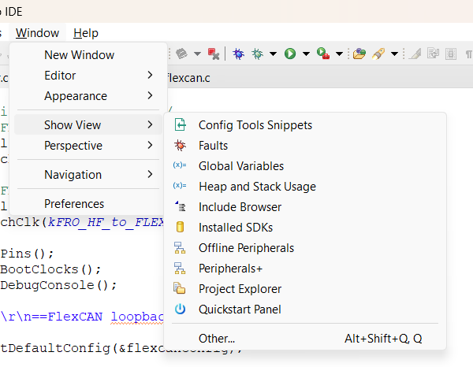
Task: Open the Project Explorer view
Action: pyautogui.click(x=240, y=289)
